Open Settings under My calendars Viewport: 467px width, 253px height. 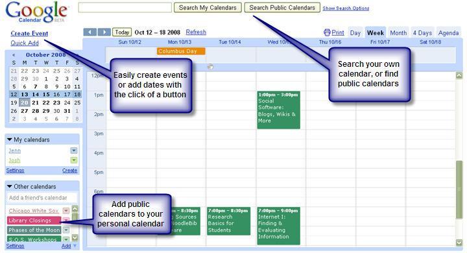(x=15, y=171)
